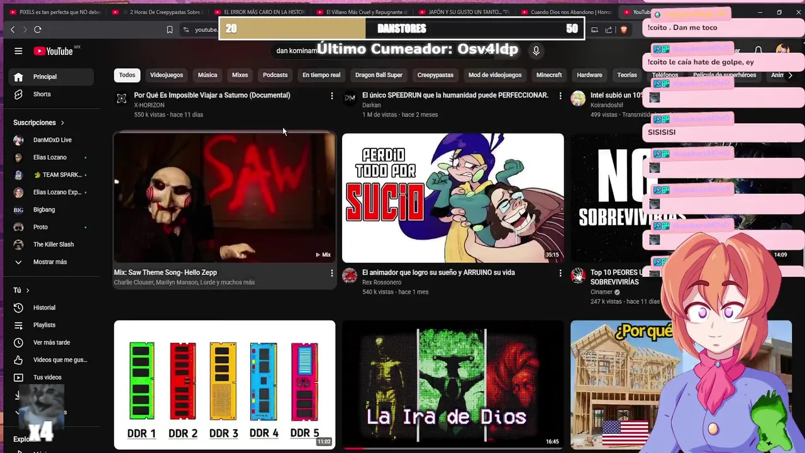Select the Videojuegos filter chip
The image size is (805, 453).
click(167, 75)
